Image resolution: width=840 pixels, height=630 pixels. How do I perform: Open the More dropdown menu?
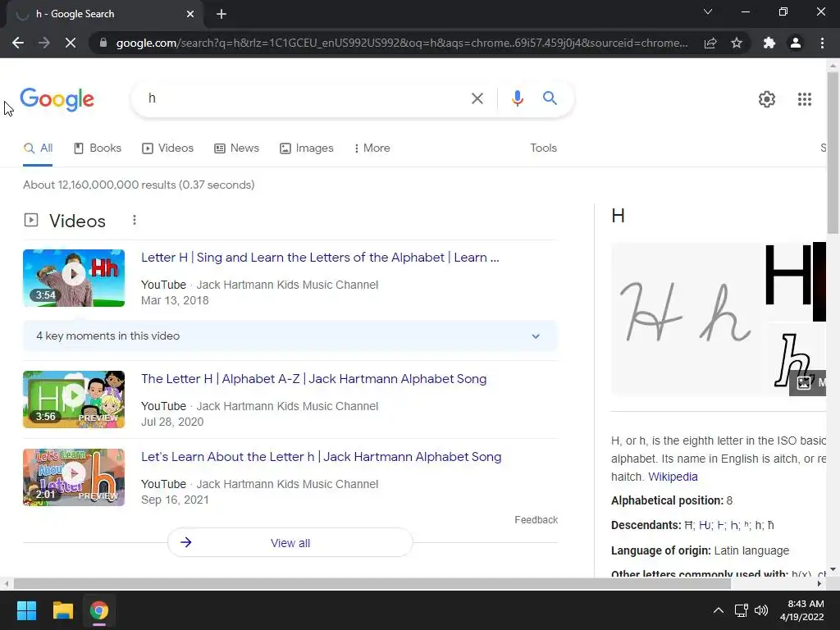[x=372, y=148]
